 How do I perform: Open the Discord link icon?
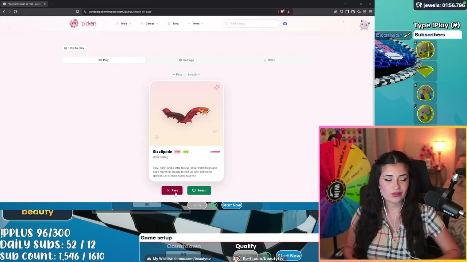pos(285,24)
